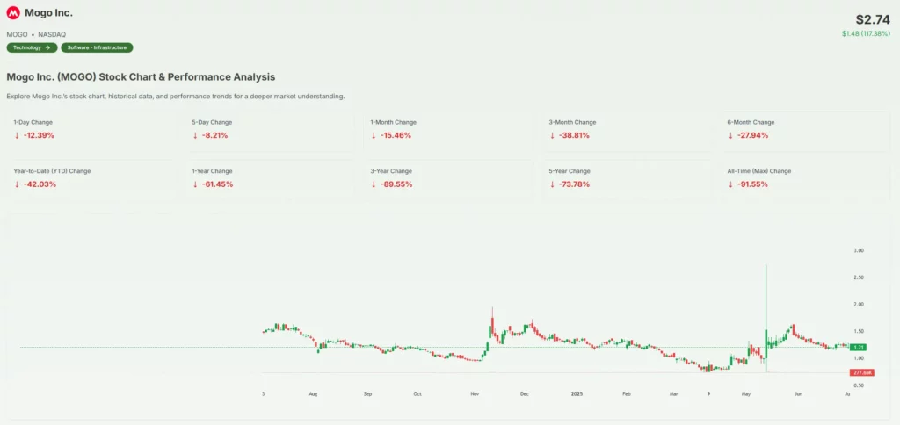Viewport: 900px width, 425px height.
Task: Click the arrow icon in the Technology tag
Action: tap(47, 47)
